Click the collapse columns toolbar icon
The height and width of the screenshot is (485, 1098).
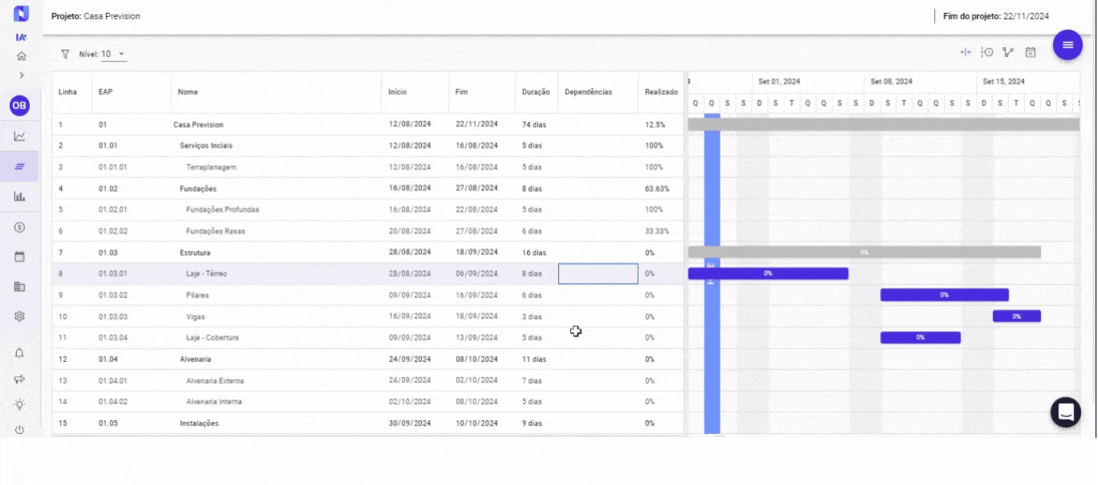point(965,53)
